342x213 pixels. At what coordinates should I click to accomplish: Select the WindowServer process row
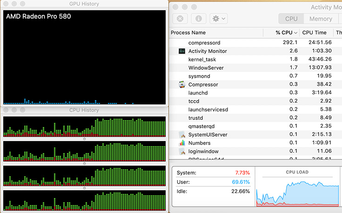255,68
